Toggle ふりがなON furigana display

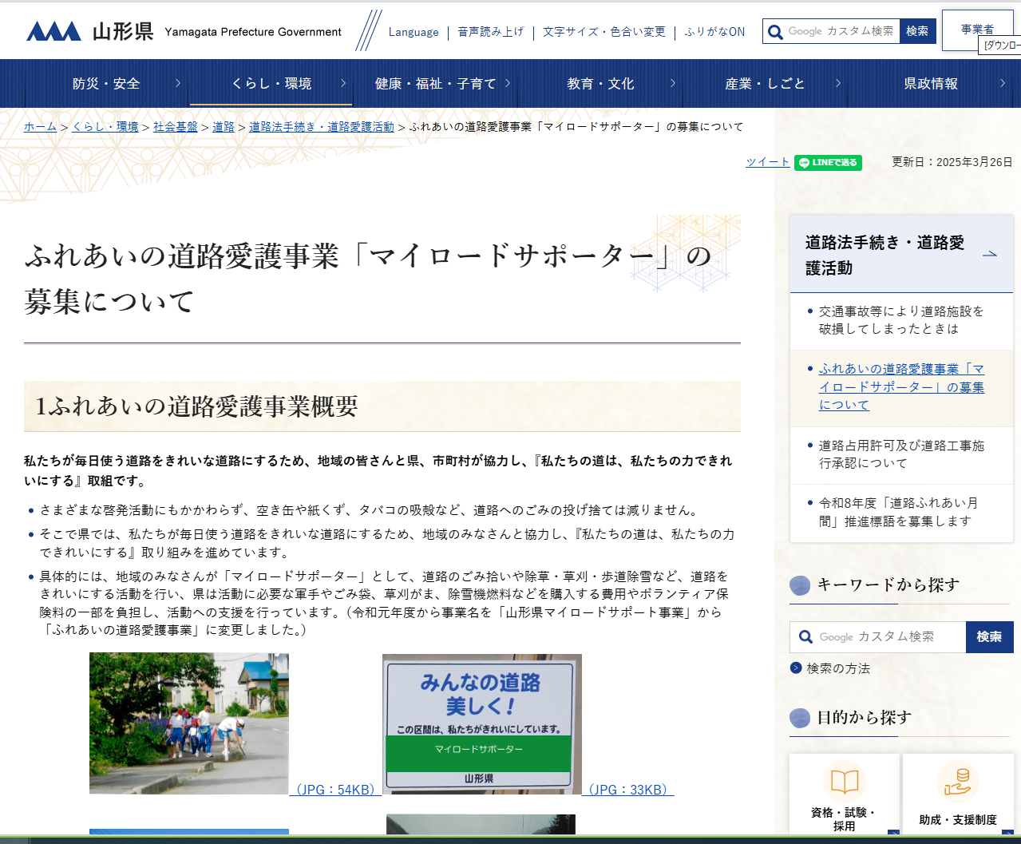tap(714, 32)
